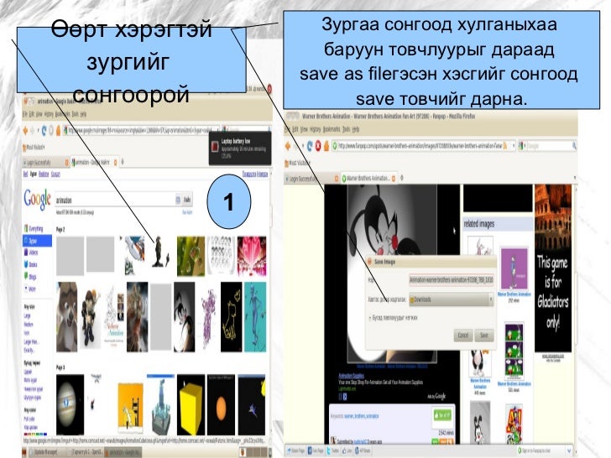Open Edit menu in the Fanpop Firefox window
Viewport: 611px width, 458px height.
[x=295, y=129]
